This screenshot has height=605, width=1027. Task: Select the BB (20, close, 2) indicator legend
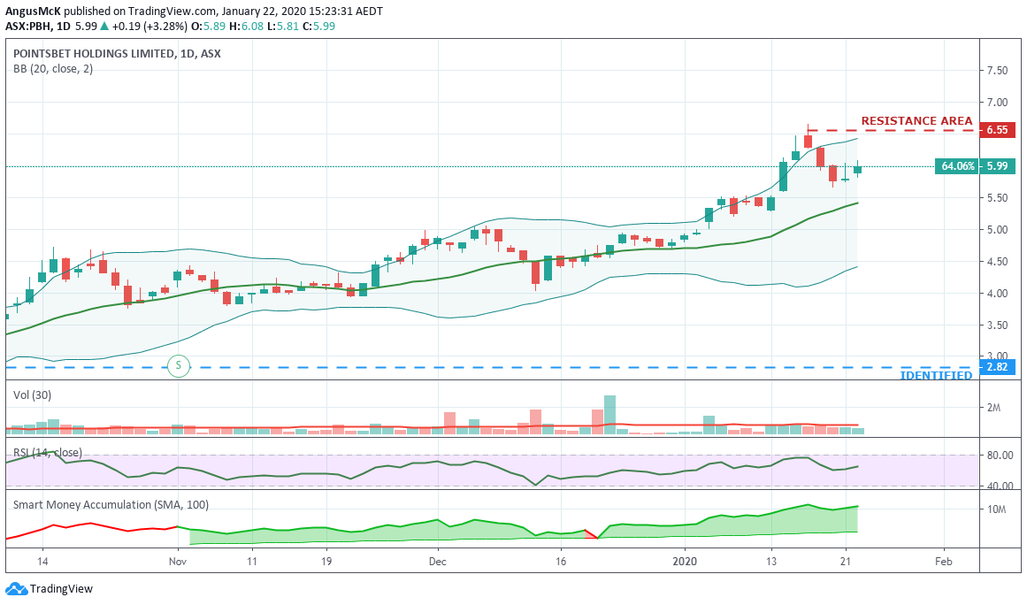53,69
